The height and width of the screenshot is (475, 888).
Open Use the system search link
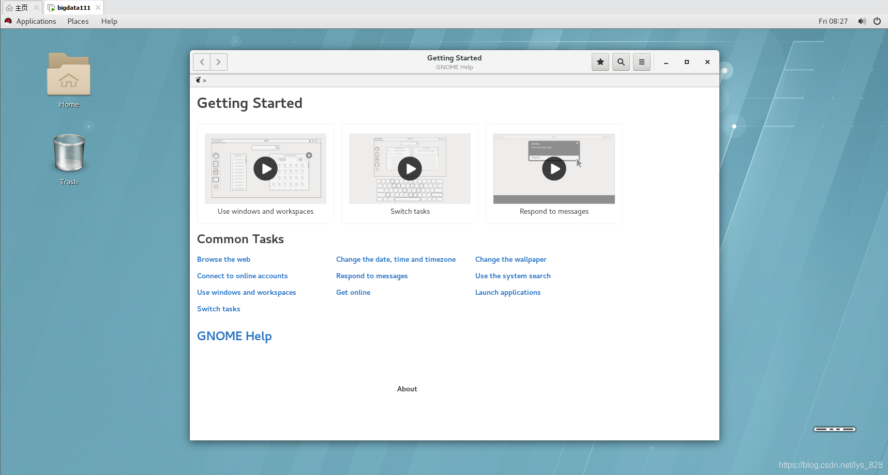513,276
